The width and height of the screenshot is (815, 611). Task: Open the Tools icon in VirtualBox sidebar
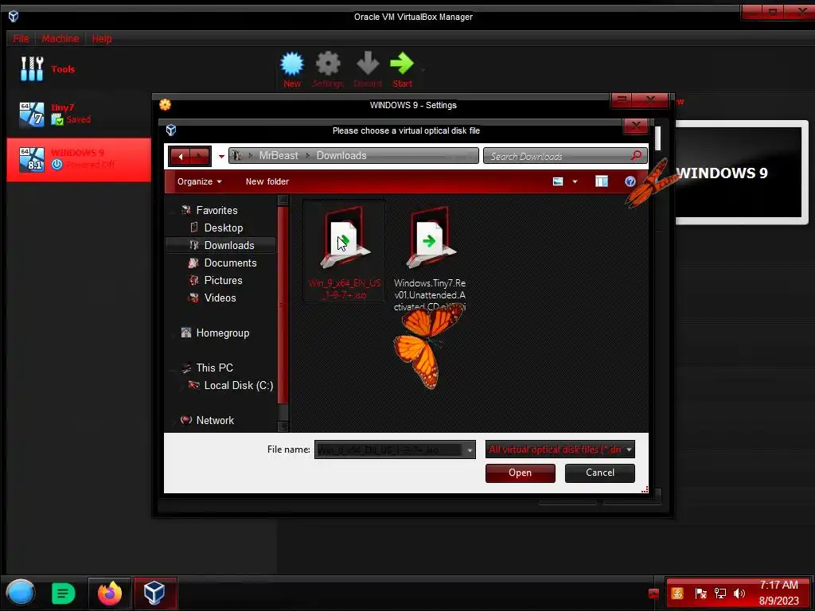[32, 68]
